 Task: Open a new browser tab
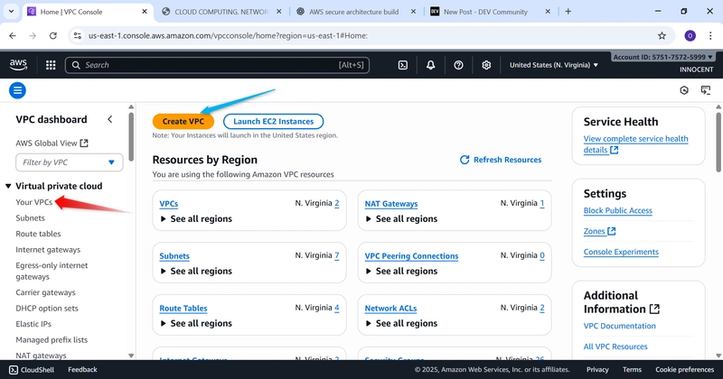[568, 12]
